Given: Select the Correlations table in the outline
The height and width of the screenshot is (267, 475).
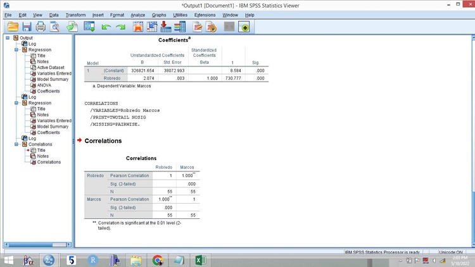Looking at the screenshot, I should (x=49, y=162).
